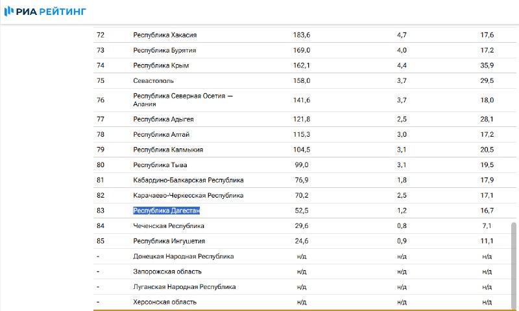The image size is (519, 311).
Task: Click the Севастополь row name
Action: pyautogui.click(x=153, y=80)
